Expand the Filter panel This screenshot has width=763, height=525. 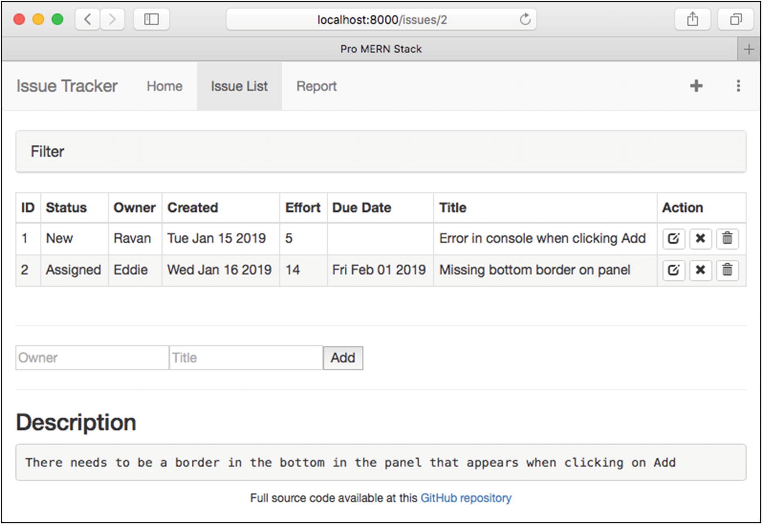point(48,152)
